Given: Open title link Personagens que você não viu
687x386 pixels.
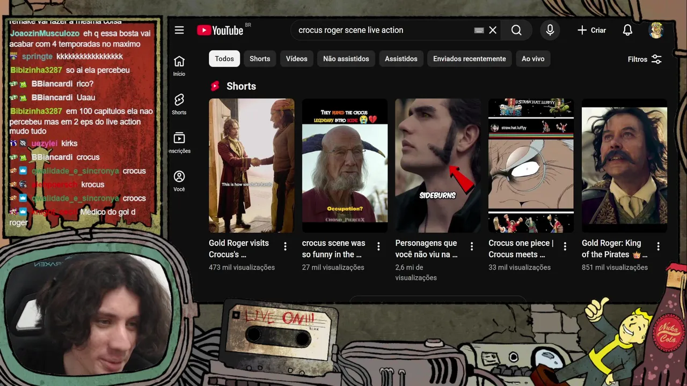Looking at the screenshot, I should [426, 249].
